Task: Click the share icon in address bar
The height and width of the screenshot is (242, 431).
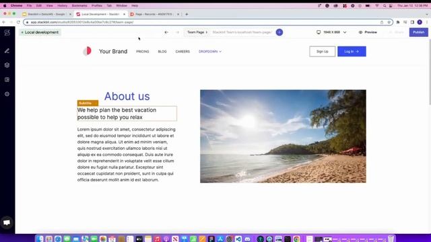Action: pos(382,22)
